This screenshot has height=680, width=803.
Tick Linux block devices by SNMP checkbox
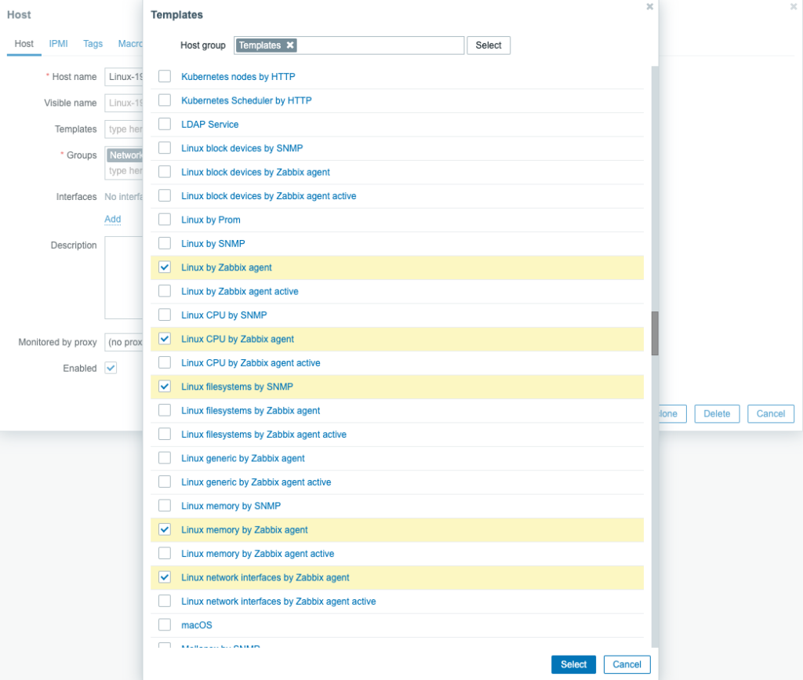(165, 148)
